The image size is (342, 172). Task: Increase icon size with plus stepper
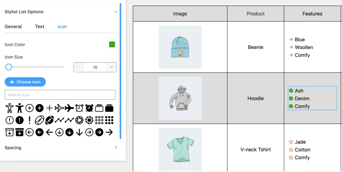coord(112,67)
